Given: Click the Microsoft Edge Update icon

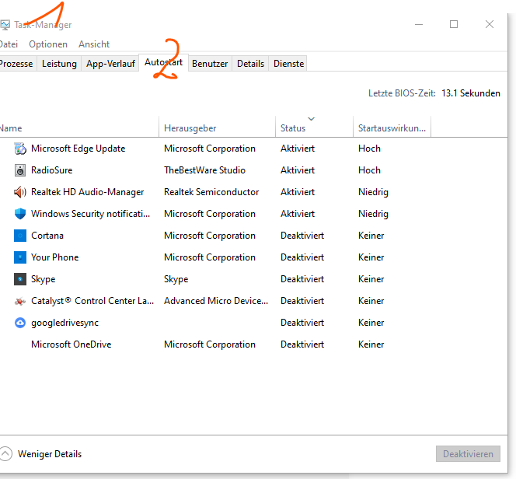Looking at the screenshot, I should click(20, 149).
